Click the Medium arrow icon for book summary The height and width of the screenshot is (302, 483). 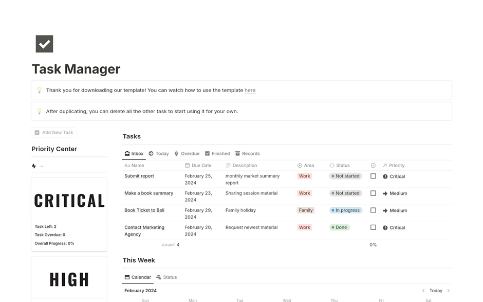coord(385,193)
